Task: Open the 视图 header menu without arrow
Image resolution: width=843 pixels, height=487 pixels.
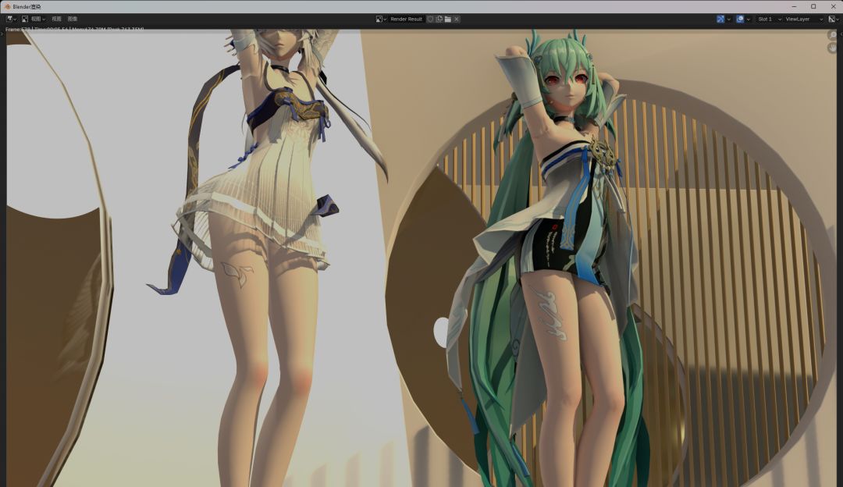Action: 56,19
